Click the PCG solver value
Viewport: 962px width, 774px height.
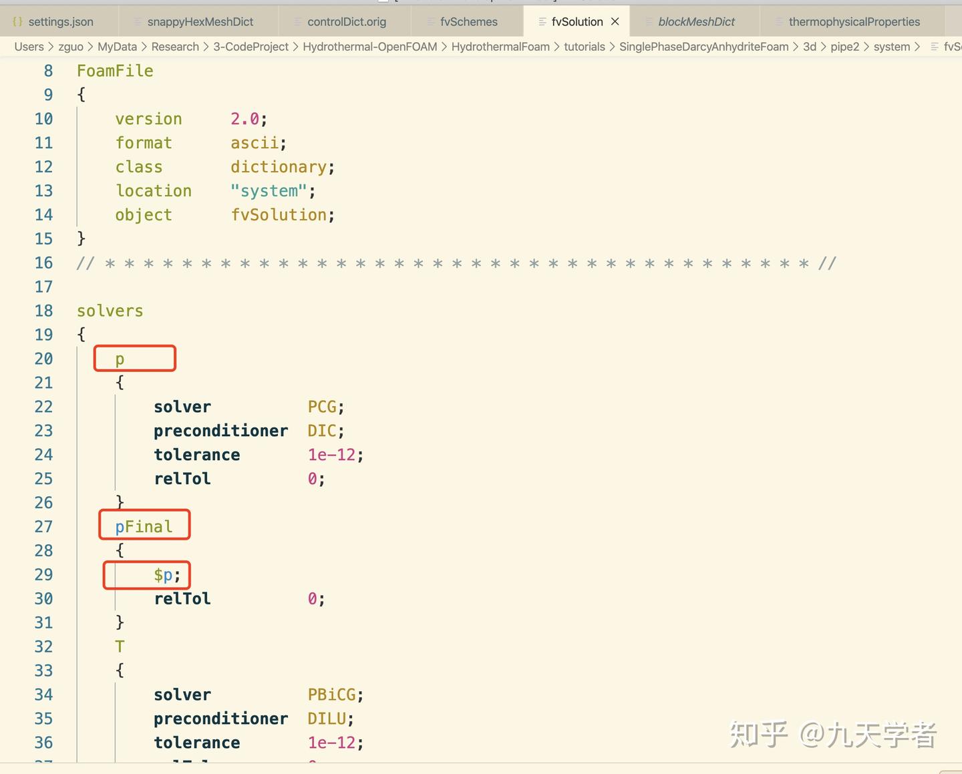pos(322,407)
